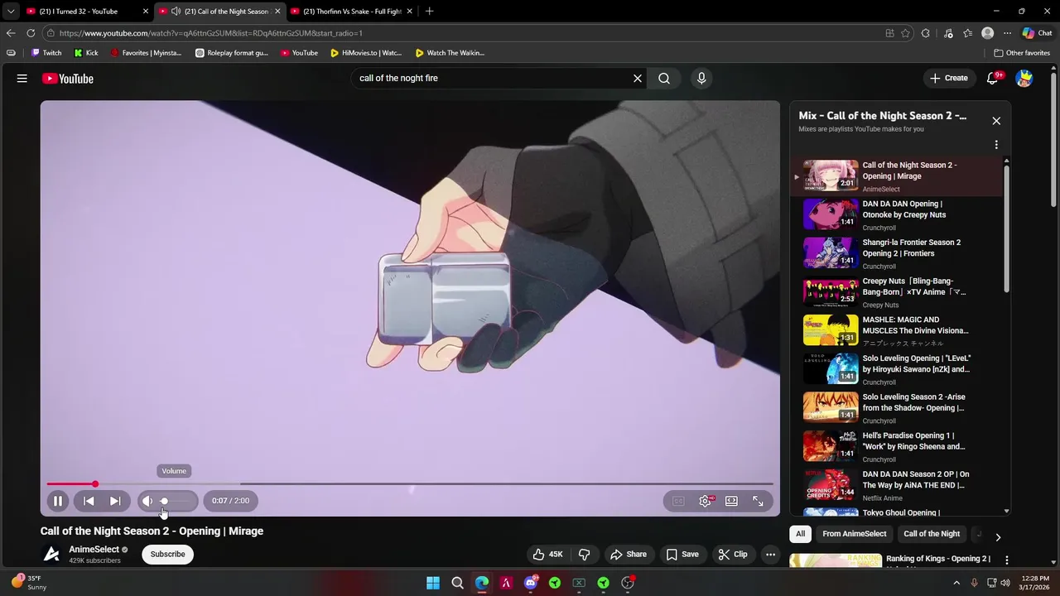This screenshot has width=1060, height=596.
Task: Switch to theater mode
Action: [x=731, y=501]
